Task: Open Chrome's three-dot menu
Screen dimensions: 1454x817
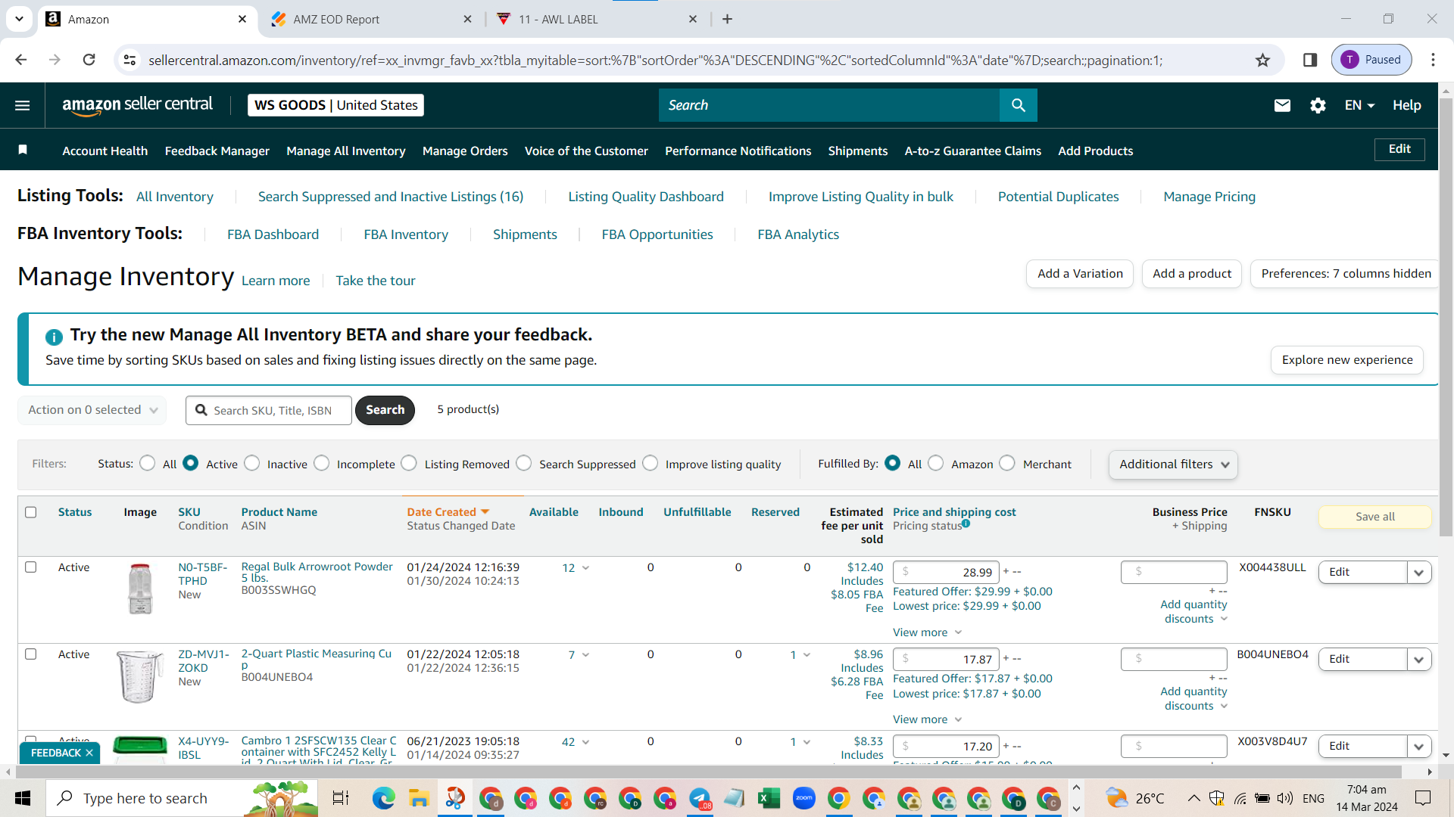Action: point(1433,60)
